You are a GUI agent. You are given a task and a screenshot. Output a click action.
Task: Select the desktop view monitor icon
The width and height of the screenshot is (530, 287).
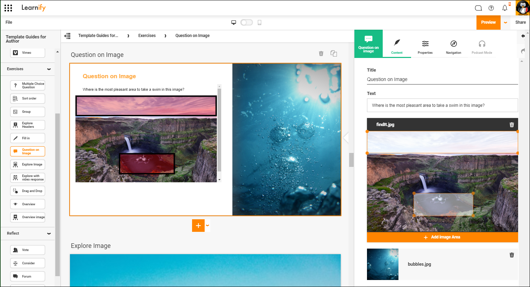[234, 22]
